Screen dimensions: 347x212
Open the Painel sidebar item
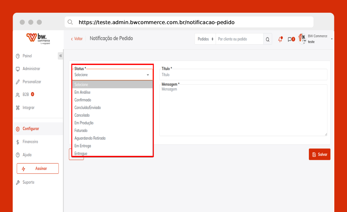(27, 56)
